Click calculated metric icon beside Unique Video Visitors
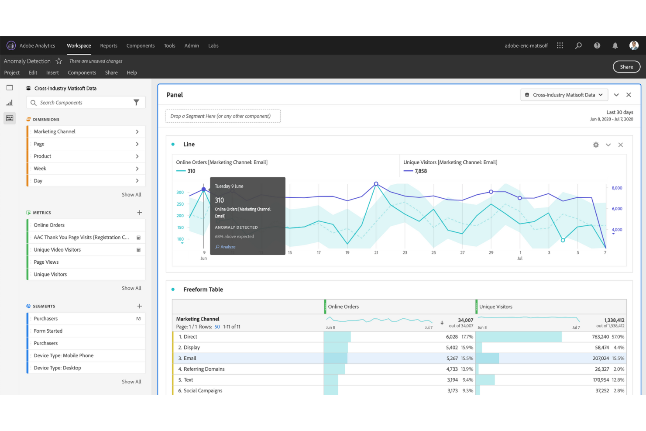 click(138, 250)
